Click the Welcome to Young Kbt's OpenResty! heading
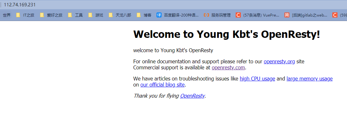Image resolution: width=347 pixels, height=118 pixels. (x=226, y=34)
